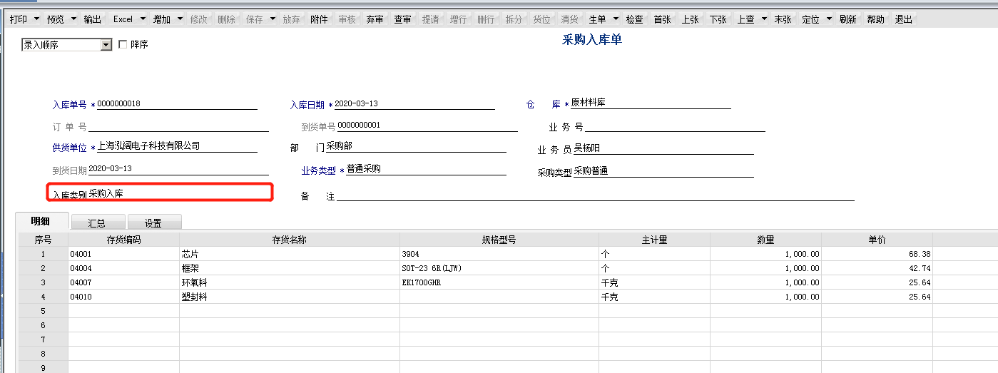The width and height of the screenshot is (998, 373).
Task: Click the SOT-23 6R(LJW) specification cell
Action: click(499, 268)
